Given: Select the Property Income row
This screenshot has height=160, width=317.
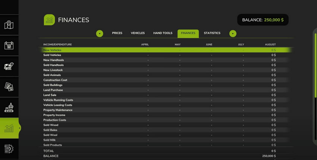Looking at the screenshot, I should pos(165,115).
